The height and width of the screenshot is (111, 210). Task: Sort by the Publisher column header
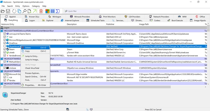click(110, 24)
